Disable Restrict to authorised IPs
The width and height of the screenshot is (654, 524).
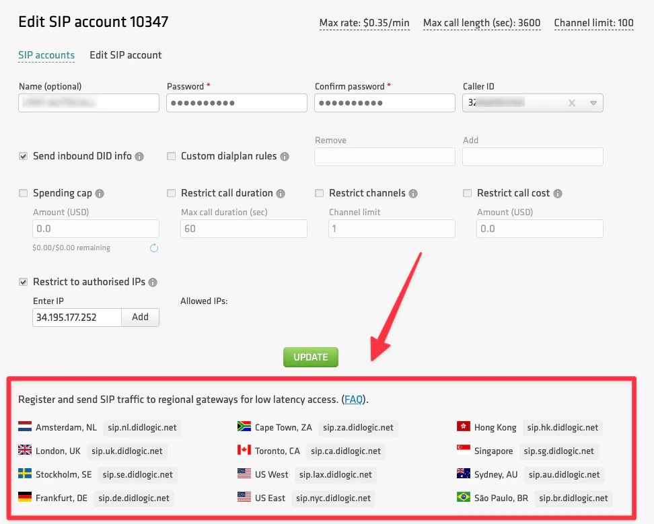click(x=23, y=282)
